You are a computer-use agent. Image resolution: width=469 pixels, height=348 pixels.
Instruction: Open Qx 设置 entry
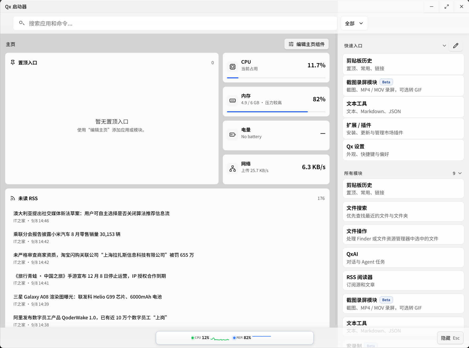(403, 150)
